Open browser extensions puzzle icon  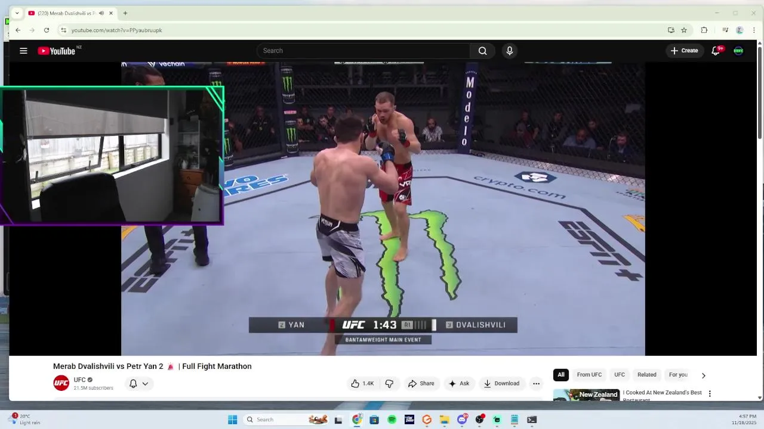(x=704, y=30)
